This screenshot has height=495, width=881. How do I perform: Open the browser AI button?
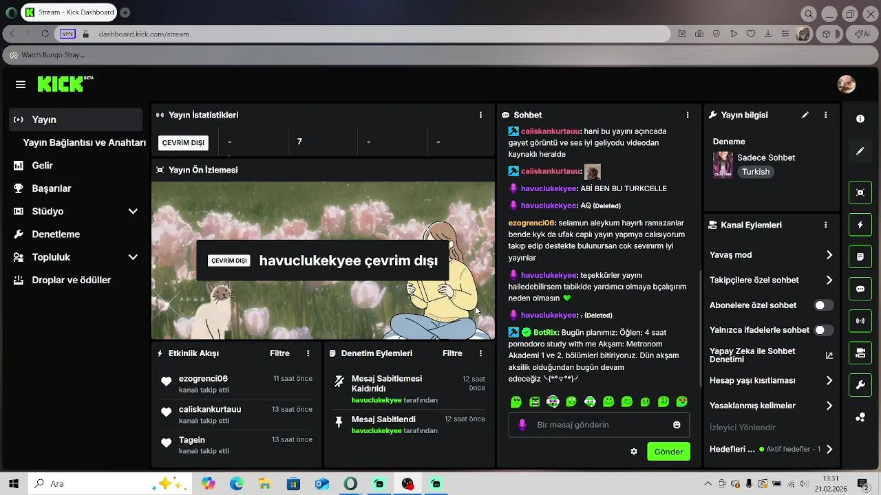862,34
